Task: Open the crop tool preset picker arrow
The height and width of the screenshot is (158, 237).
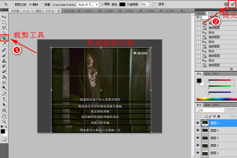Action: click(10, 4)
